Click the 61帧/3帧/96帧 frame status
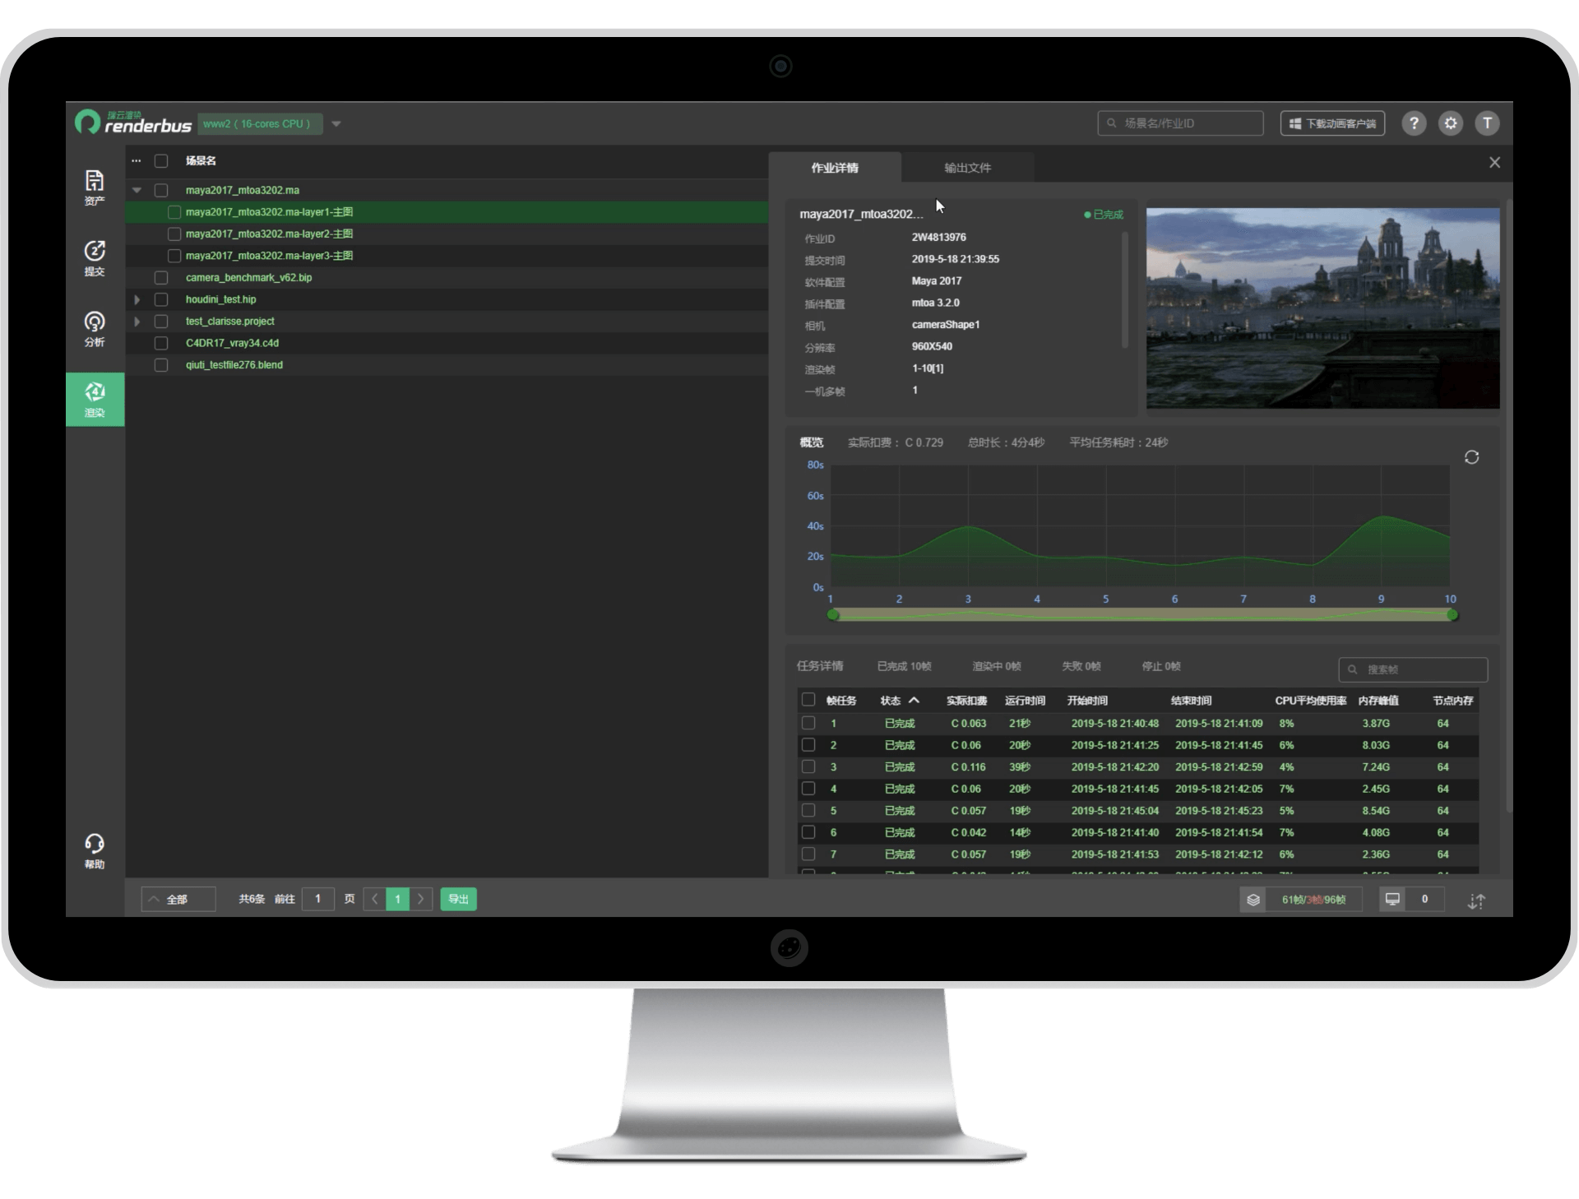This screenshot has height=1199, width=1579. click(x=1313, y=900)
